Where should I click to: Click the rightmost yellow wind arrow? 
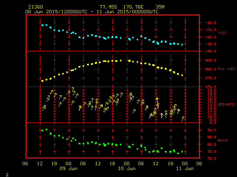coord(183,118)
